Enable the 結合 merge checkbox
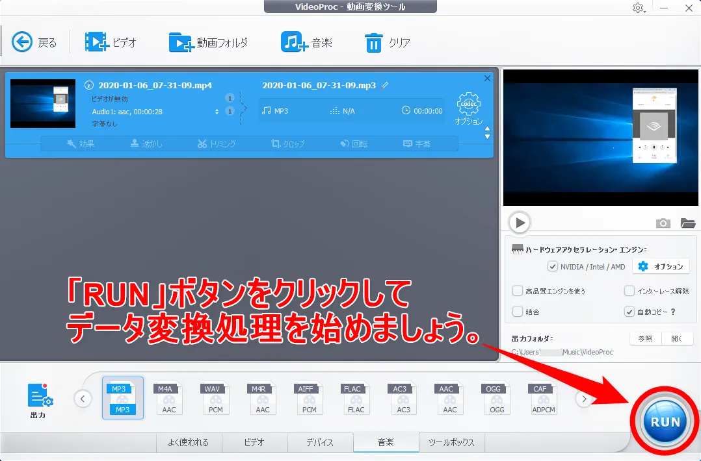Image resolution: width=701 pixels, height=461 pixels. pos(517,312)
